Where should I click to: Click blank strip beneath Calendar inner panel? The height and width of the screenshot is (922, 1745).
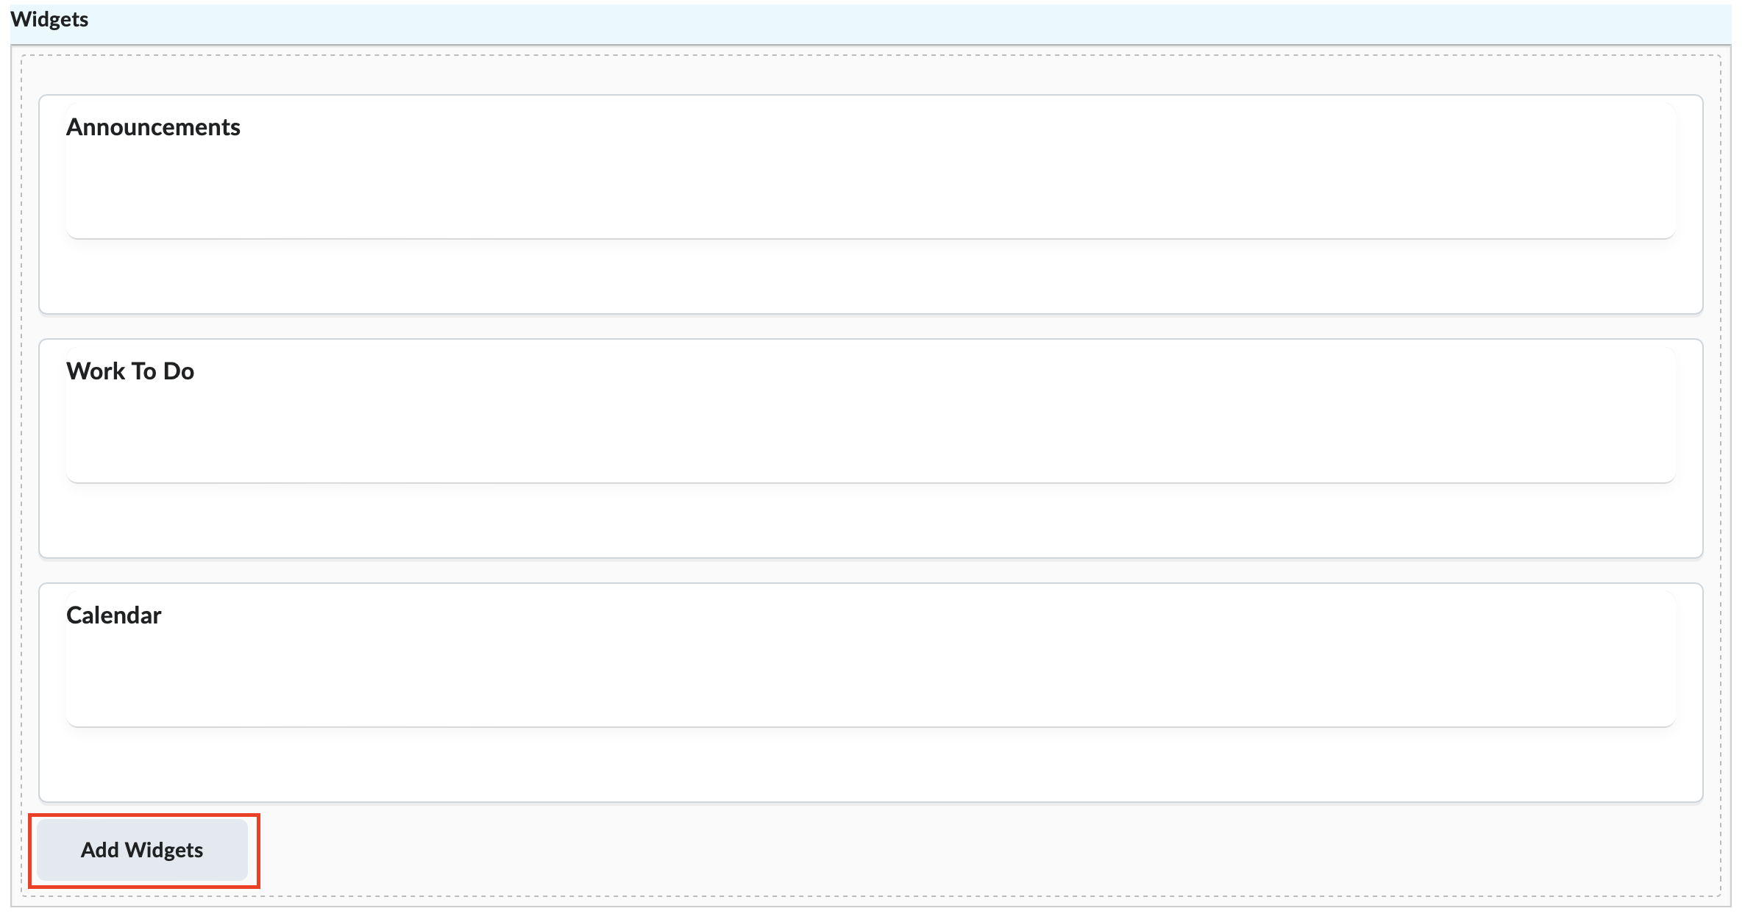coord(871,766)
